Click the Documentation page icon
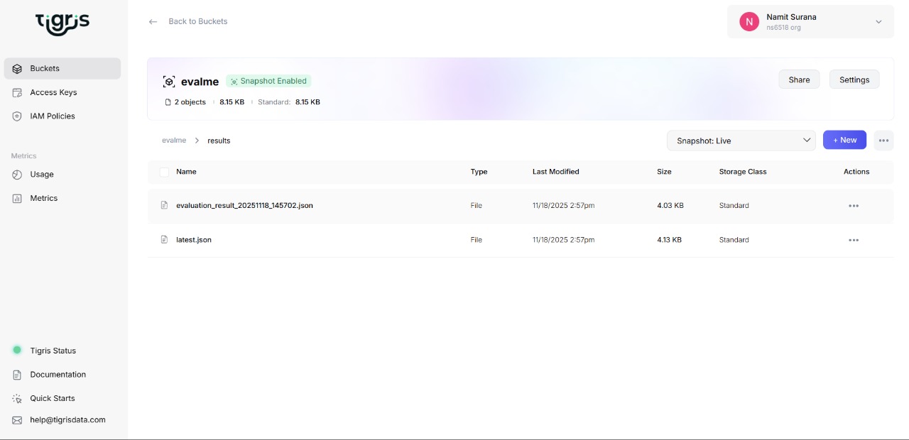The height and width of the screenshot is (440, 909). 18,375
